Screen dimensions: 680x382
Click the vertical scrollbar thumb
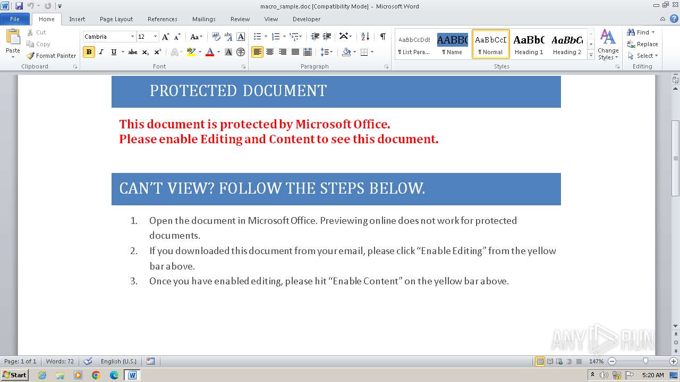coord(675,158)
